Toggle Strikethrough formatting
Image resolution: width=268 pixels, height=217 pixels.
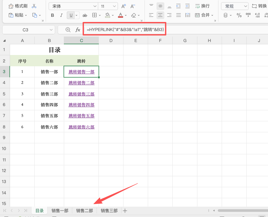(x=85, y=15)
